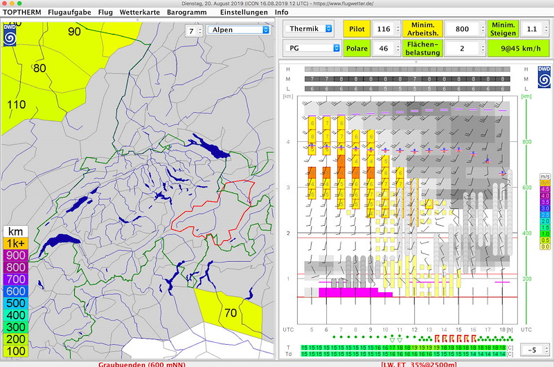Open the Wetterkarte menu
This screenshot has height=367, width=554.
tap(140, 12)
